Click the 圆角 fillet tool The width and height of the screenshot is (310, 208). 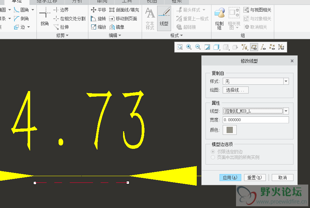[21, 10]
